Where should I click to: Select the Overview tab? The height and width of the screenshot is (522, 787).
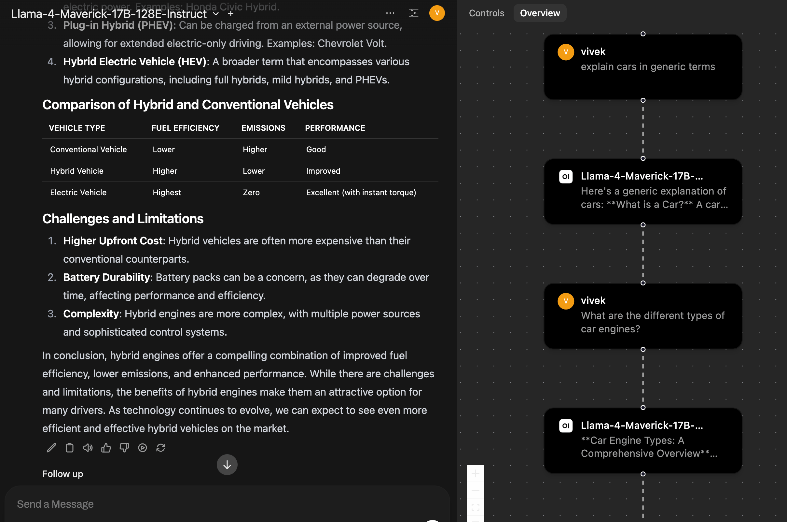[x=540, y=13]
